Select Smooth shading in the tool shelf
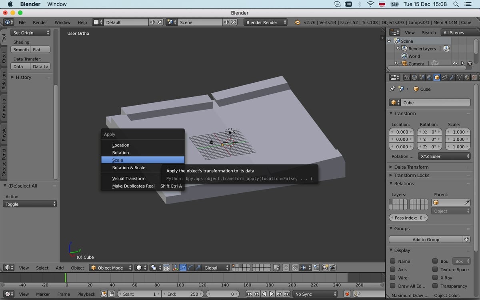Image resolution: width=480 pixels, height=300 pixels. (x=20, y=49)
